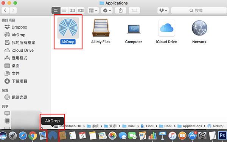Switch to Cover Flow view
This screenshot has height=142, width=227.
pos(81,11)
